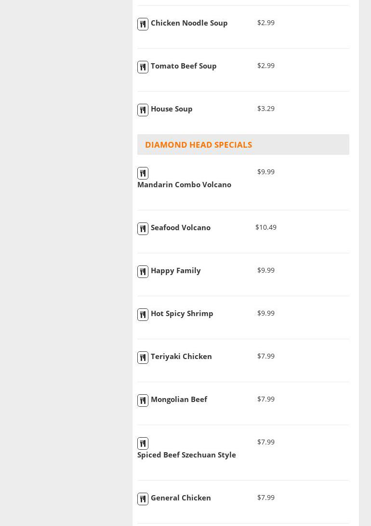Viewport: 371px width, 526px height.
Task: Click the utensils icon beside Happy Family
Action: click(x=143, y=272)
